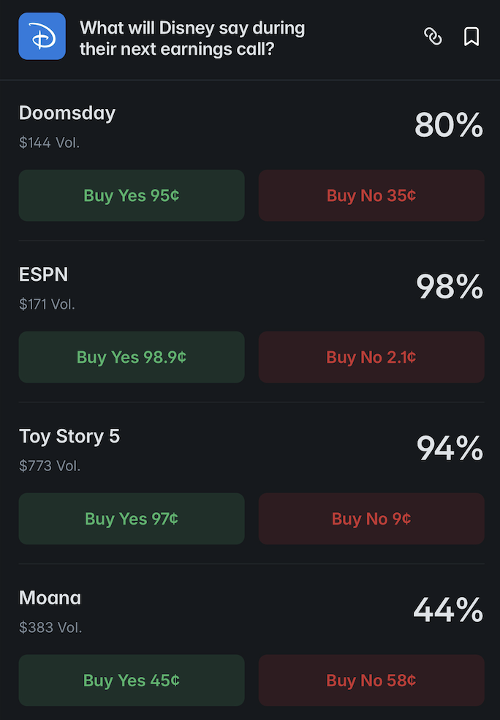This screenshot has height=720, width=500.
Task: Click the 98% ESPN probability
Action: point(450,287)
